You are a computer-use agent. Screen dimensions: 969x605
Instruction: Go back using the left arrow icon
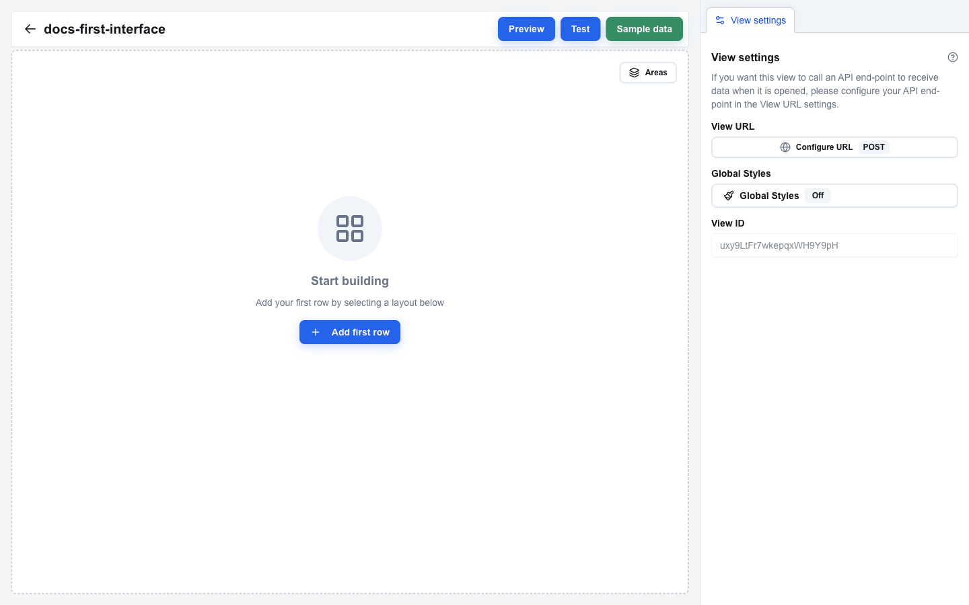[30, 29]
